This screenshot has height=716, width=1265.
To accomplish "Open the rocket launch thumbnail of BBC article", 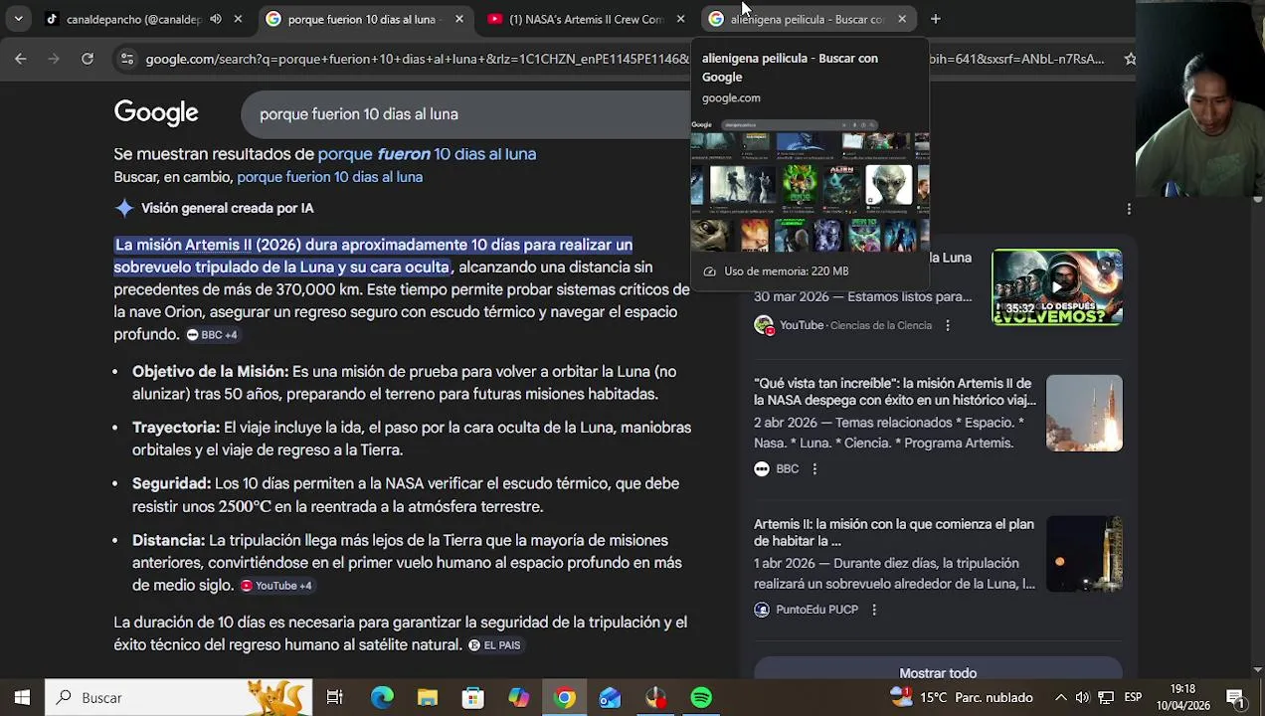I will [1084, 413].
